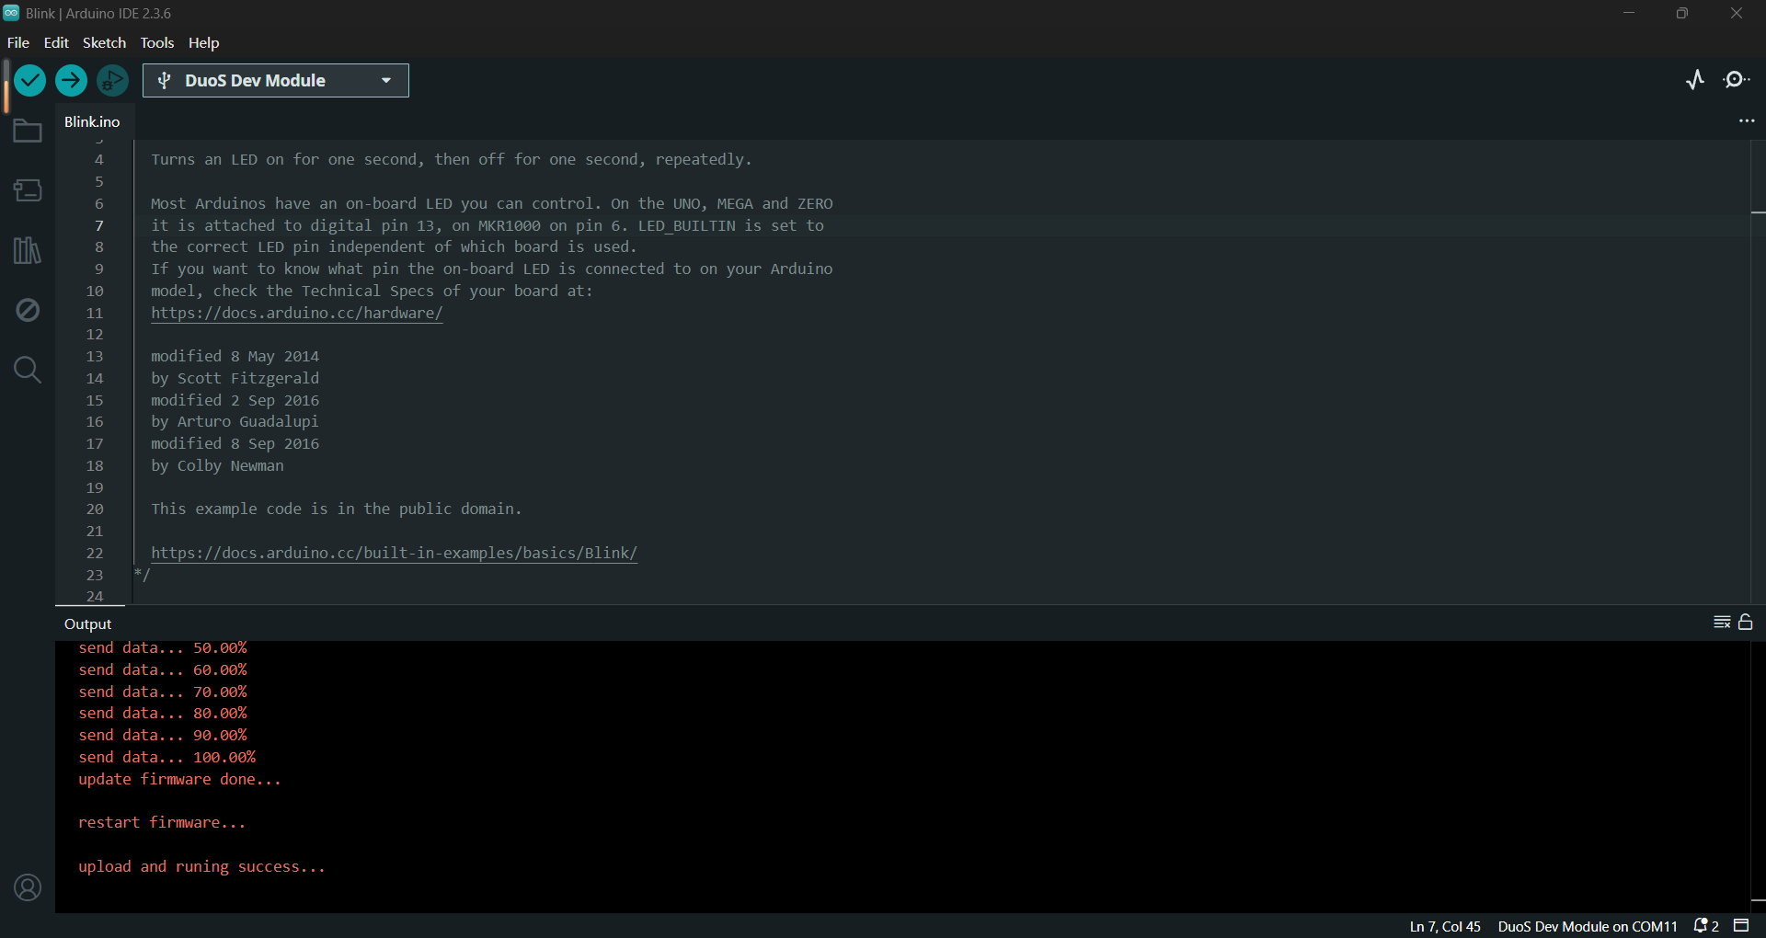Toggle the bottom panel from status bar
The width and height of the screenshot is (1766, 938).
(1741, 926)
